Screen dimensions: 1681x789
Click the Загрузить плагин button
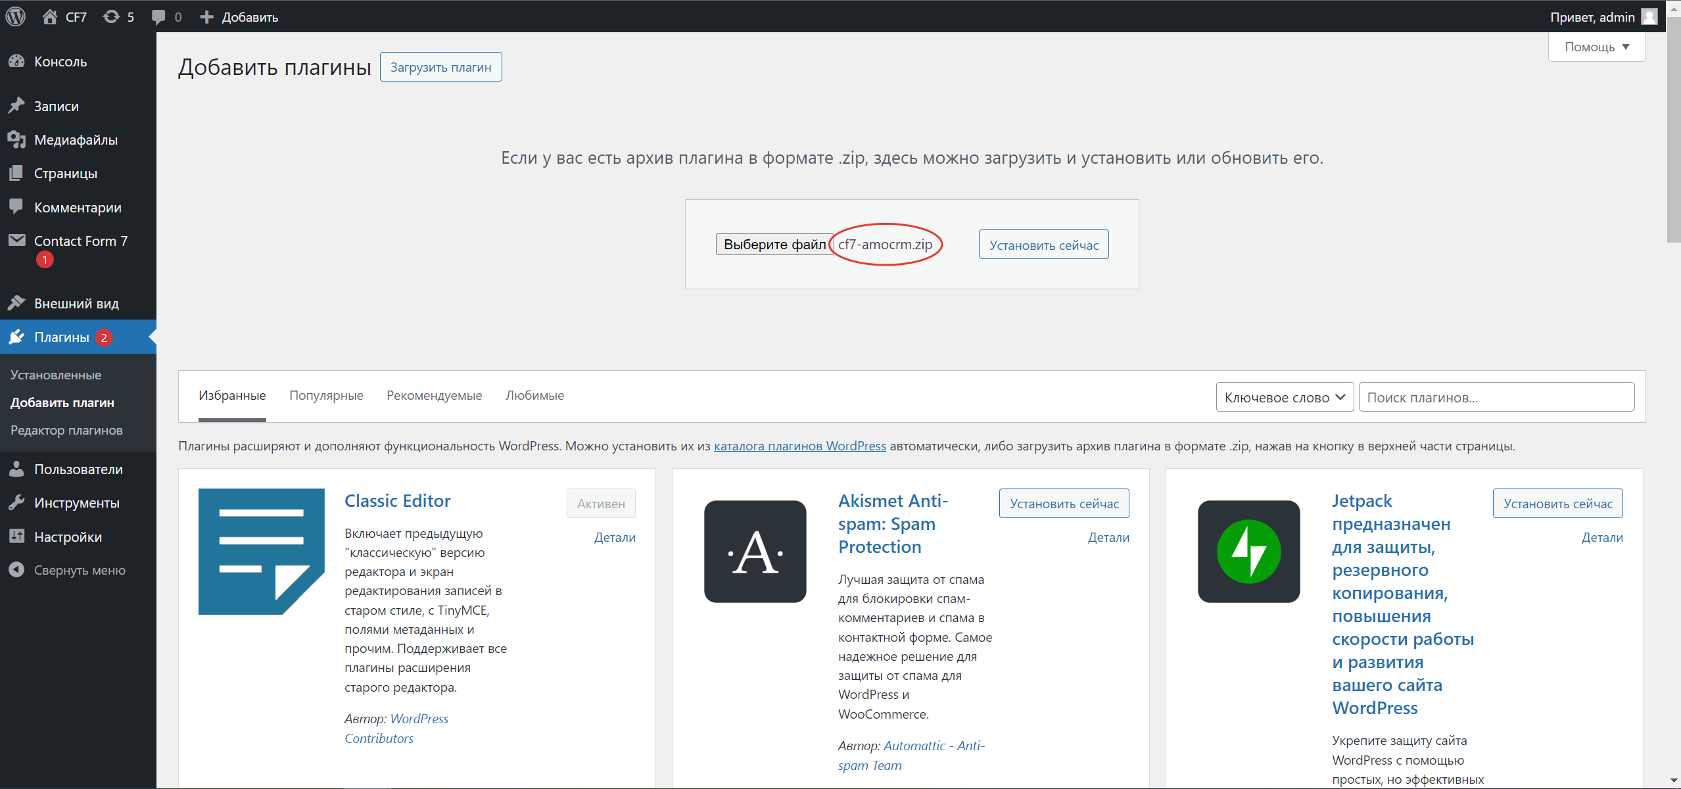[x=440, y=66]
